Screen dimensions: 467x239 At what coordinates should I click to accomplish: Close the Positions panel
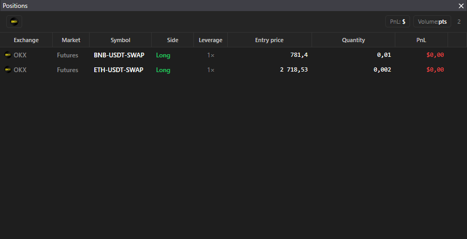point(461,6)
